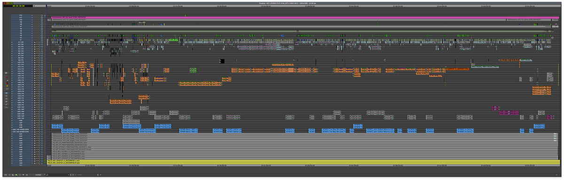Screen dimensions: 564x180
Task: Open the Timeline fast menu at bottom-left
Action: click(6, 175)
